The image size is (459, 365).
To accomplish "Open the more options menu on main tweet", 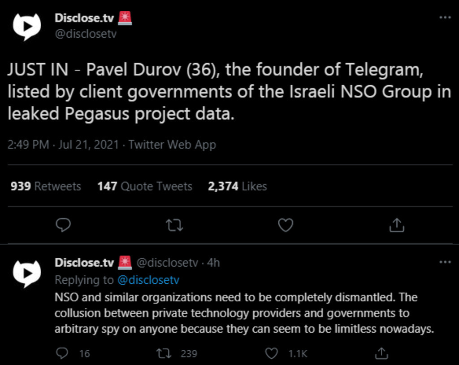I will (x=445, y=18).
